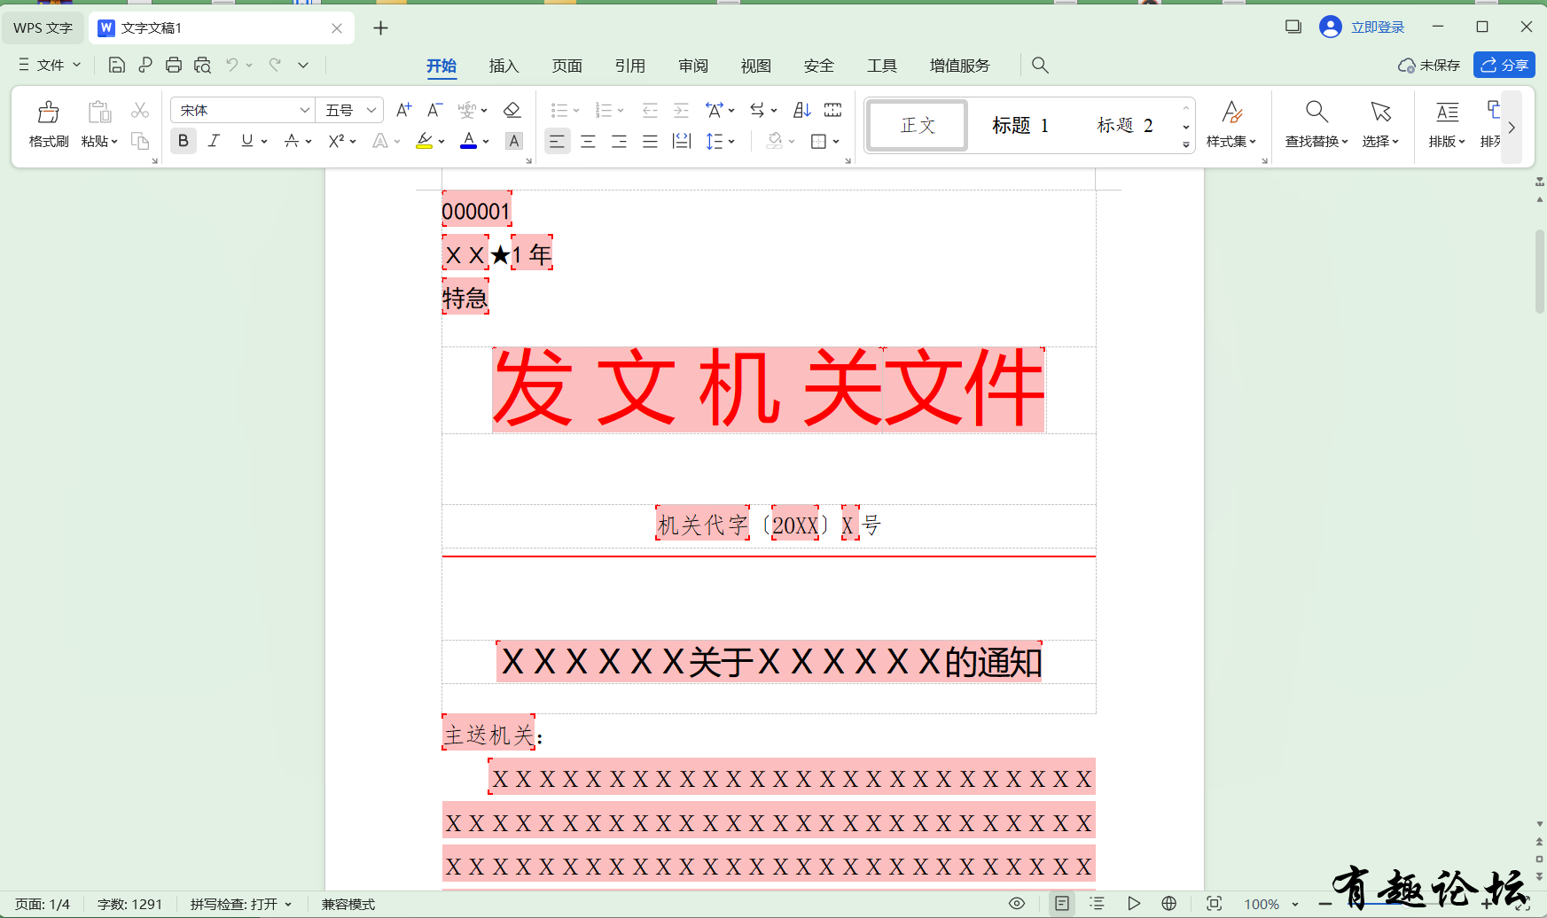
Task: Expand the Paste (粘贴) dropdown arrow
Action: 114,142
